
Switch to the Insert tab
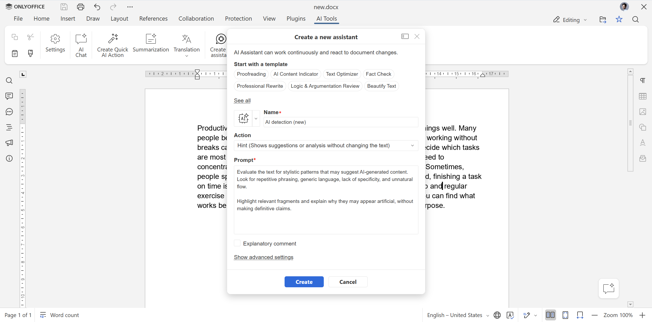68,19
